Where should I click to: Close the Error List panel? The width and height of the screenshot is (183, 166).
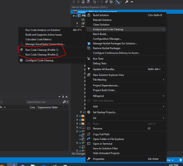click(67, 97)
